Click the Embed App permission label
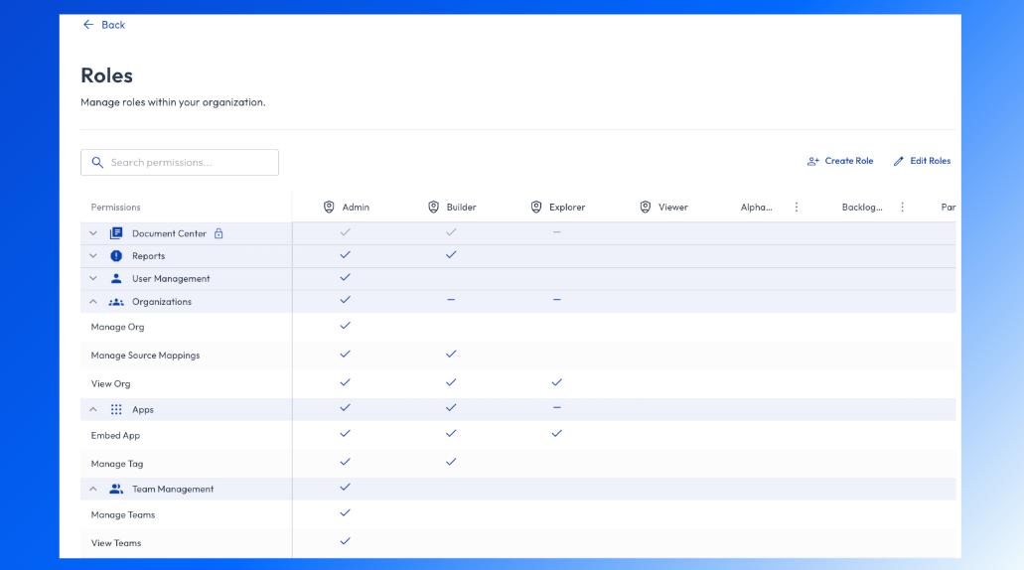Image resolution: width=1024 pixels, height=570 pixels. click(115, 436)
